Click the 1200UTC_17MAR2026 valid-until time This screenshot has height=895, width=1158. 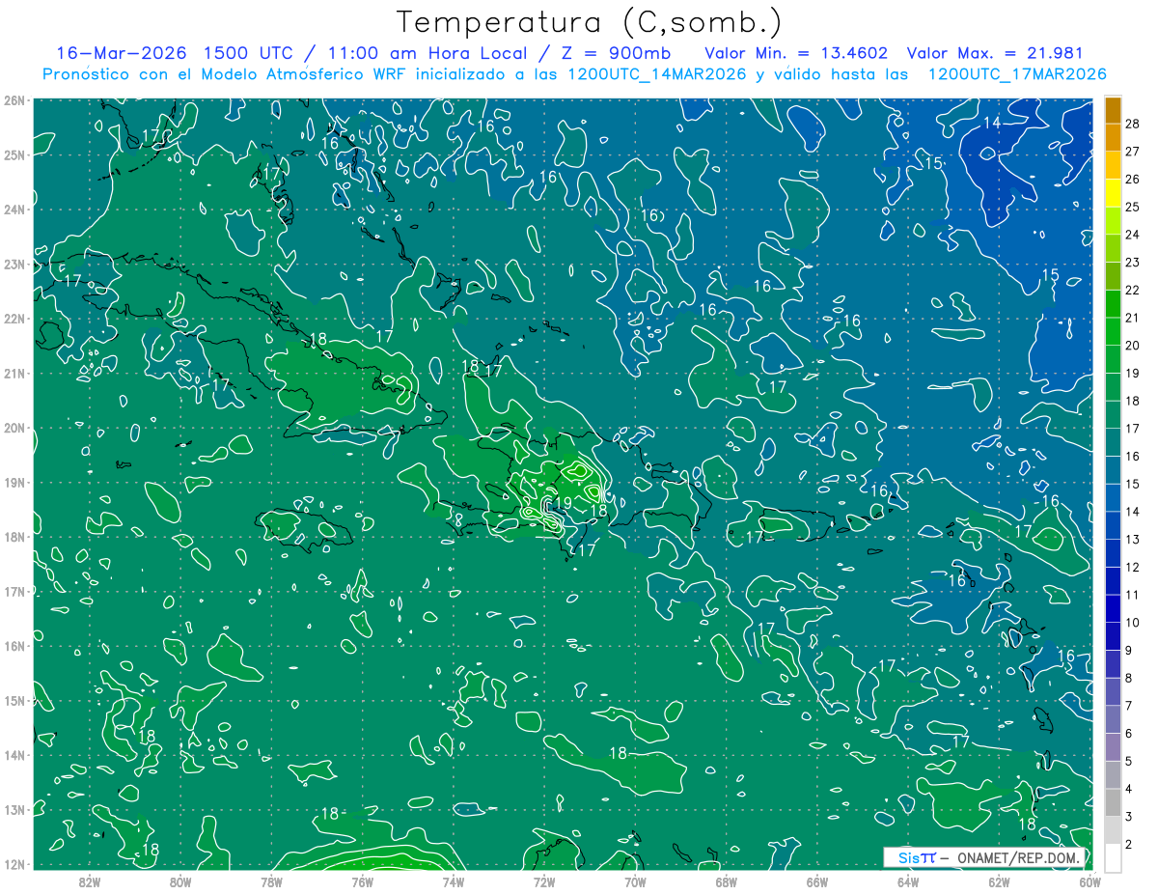point(1016,74)
